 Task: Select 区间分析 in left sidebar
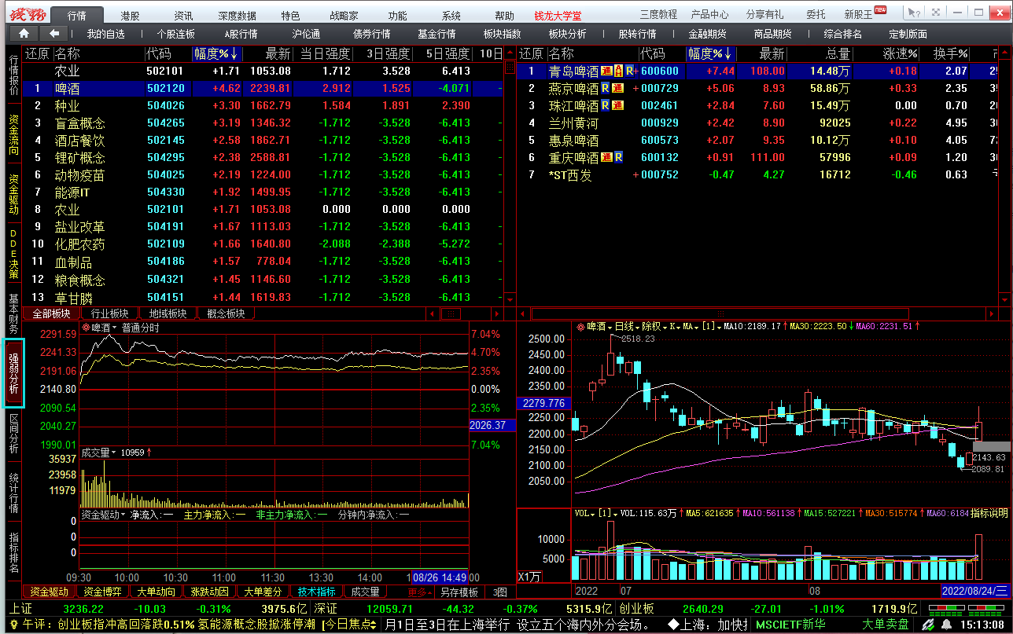point(13,434)
